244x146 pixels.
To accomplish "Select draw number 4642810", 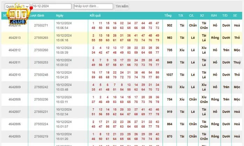I will pyautogui.click(x=15, y=75).
